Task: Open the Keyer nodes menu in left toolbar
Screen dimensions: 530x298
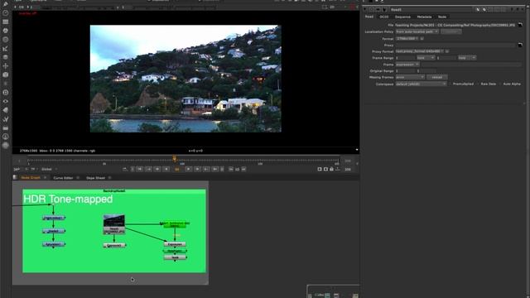Action: tap(6, 48)
